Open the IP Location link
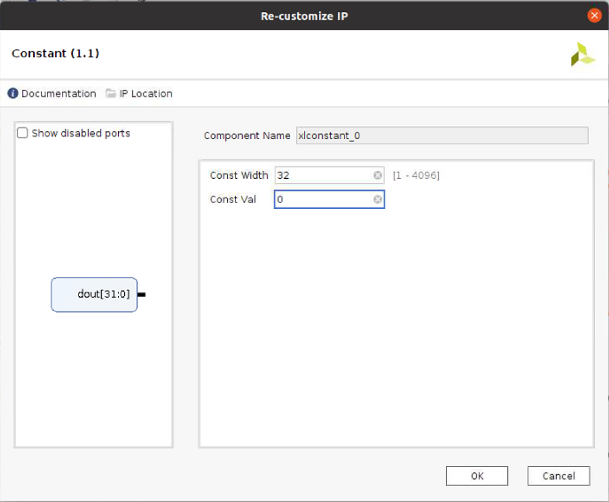 146,94
